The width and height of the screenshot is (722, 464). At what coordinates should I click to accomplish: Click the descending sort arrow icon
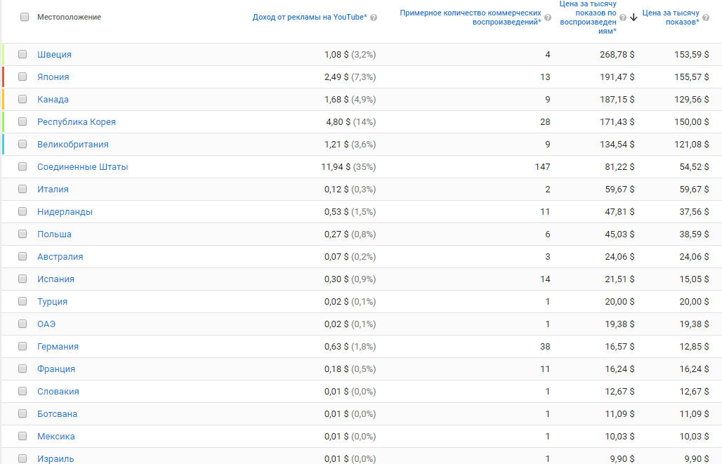coord(634,18)
